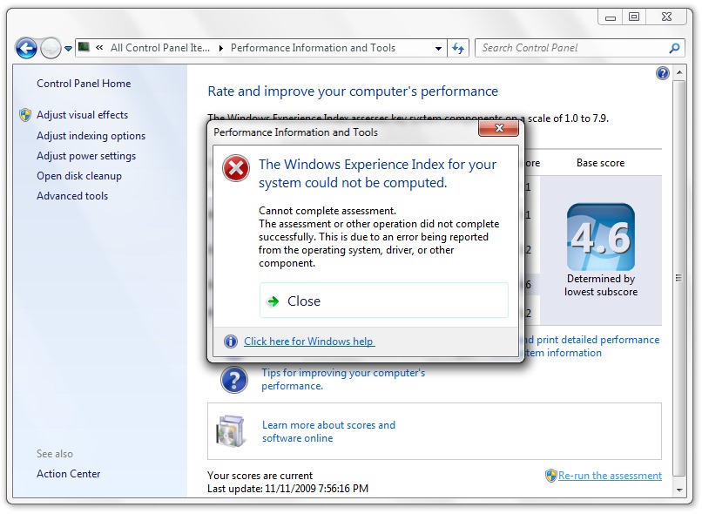Click the search magnifier icon
Screen dimensions: 702x514
(x=674, y=48)
